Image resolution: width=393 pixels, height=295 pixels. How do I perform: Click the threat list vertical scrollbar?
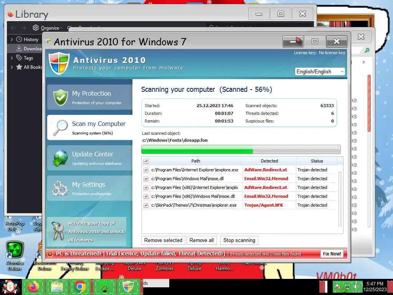point(340,199)
